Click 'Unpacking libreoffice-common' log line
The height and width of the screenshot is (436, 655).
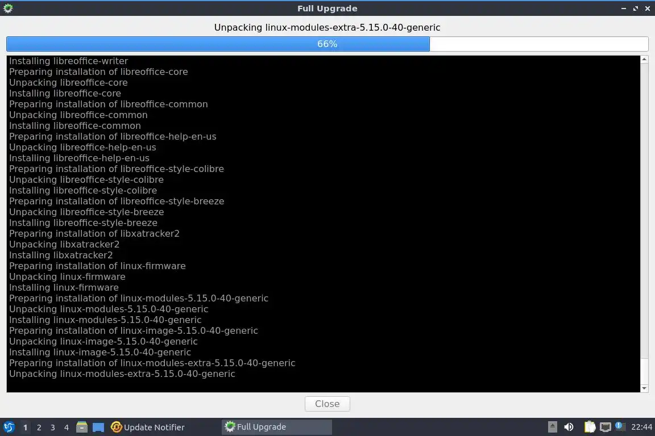(x=78, y=115)
